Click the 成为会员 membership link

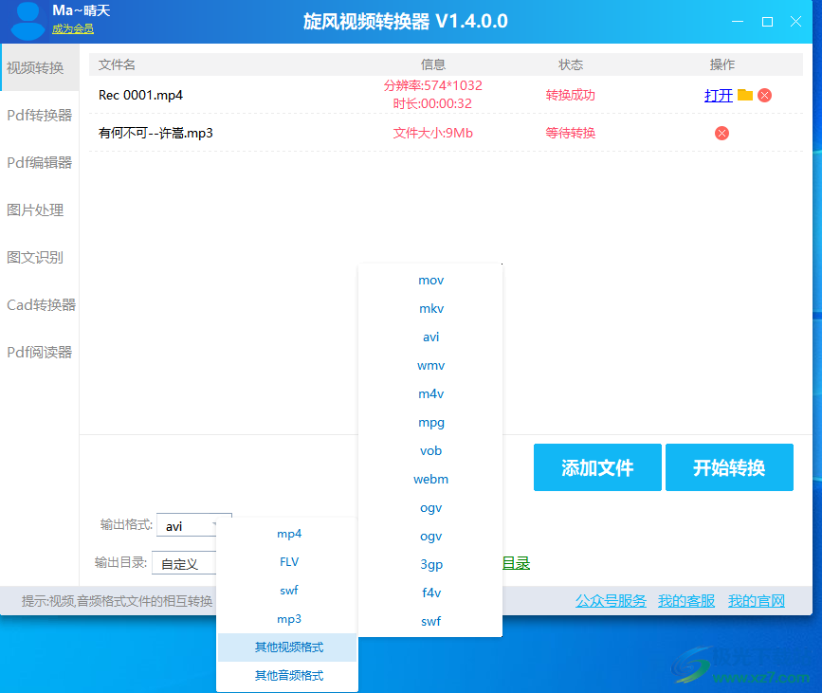73,29
